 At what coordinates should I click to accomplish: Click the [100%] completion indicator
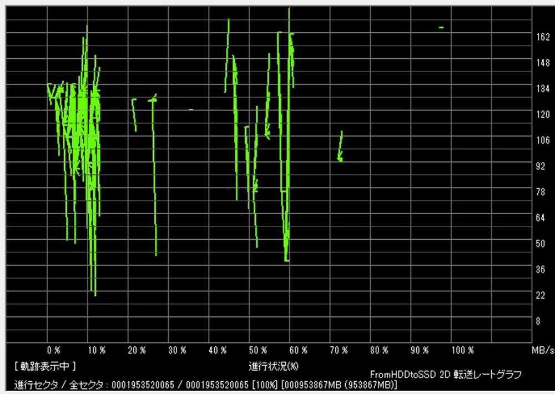click(x=265, y=385)
